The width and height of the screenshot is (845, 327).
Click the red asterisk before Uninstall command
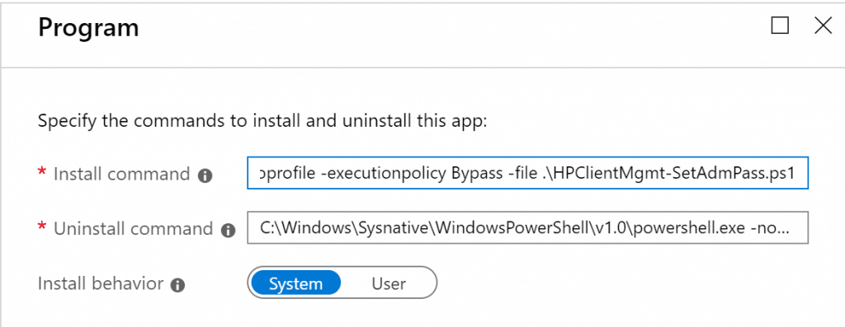(x=41, y=227)
